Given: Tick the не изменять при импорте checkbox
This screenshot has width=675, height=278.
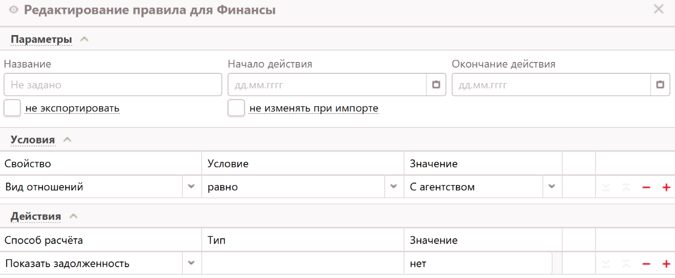Looking at the screenshot, I should click(236, 108).
